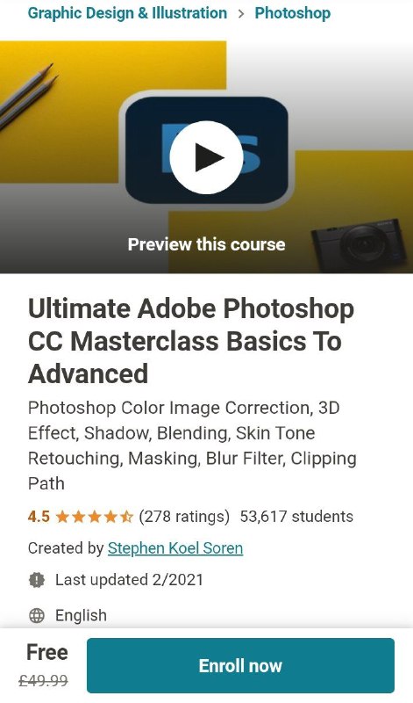413x703 pixels.
Task: Click the 278 ratings count
Action: coord(184,517)
